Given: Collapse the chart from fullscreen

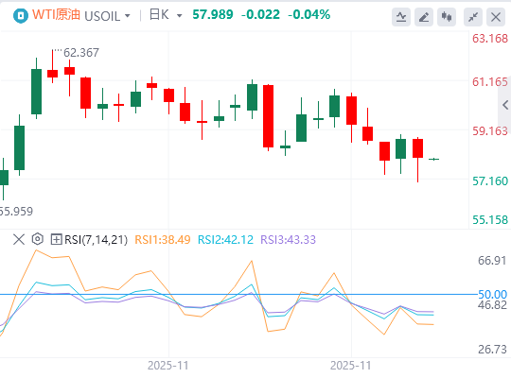Looking at the screenshot, I should [x=473, y=17].
